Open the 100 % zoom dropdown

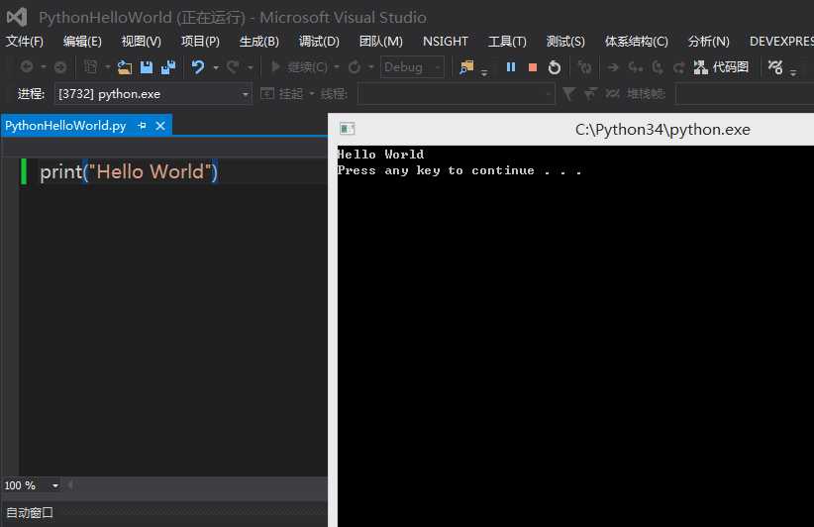pyautogui.click(x=31, y=485)
